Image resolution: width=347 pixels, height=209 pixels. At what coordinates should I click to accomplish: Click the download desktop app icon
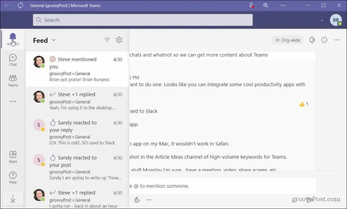(x=13, y=199)
